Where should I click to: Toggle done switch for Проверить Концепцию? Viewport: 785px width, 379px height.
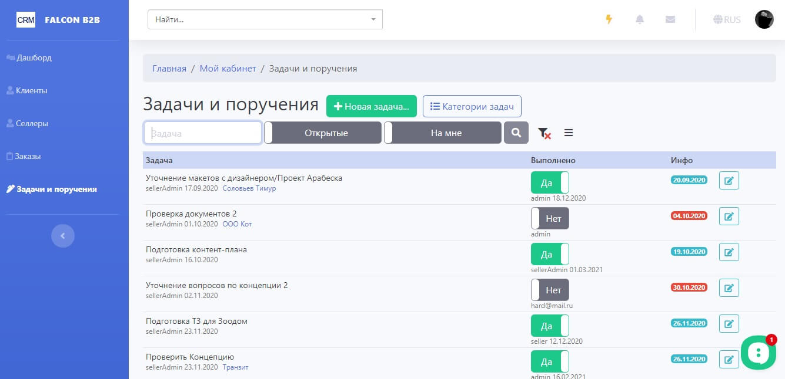click(x=550, y=361)
